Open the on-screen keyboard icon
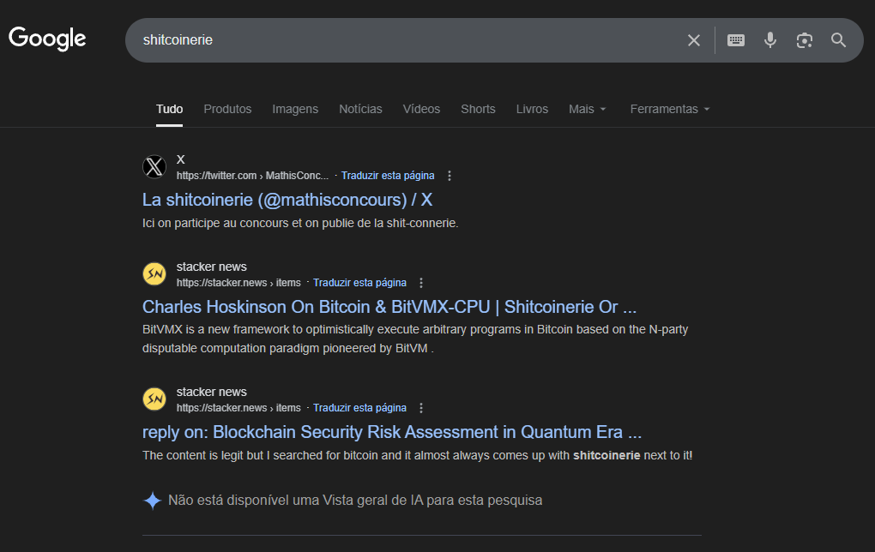Viewport: 875px width, 552px height. 735,40
